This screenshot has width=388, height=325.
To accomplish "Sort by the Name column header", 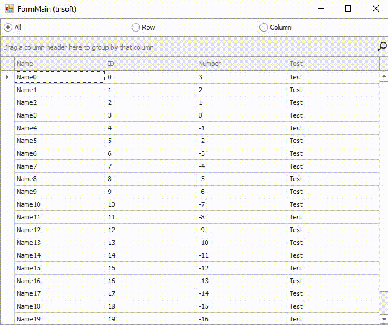I will tap(59, 64).
